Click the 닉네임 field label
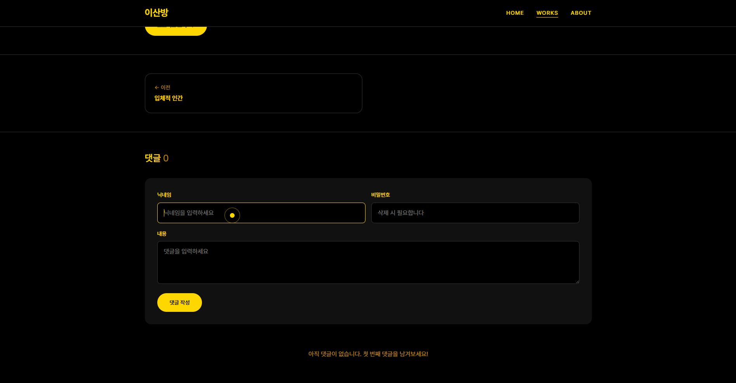This screenshot has height=383, width=736. click(164, 195)
